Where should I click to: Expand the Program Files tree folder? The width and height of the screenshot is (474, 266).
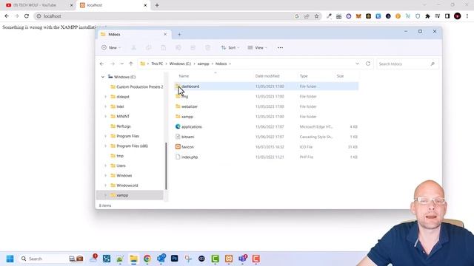[x=105, y=136]
